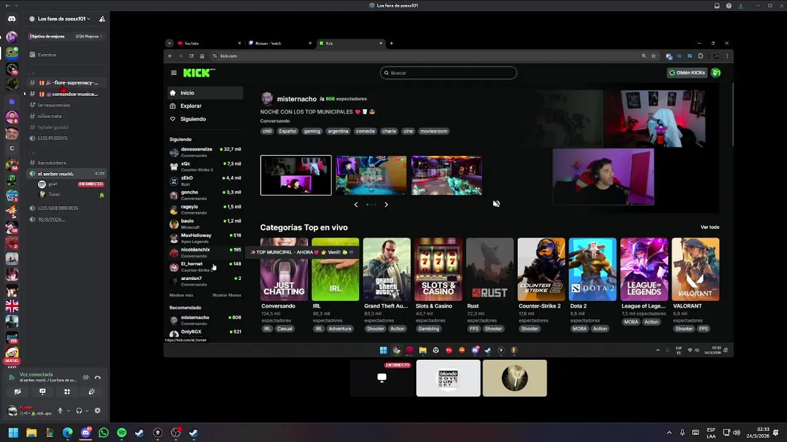Open microphone input options arrow

pos(68,411)
